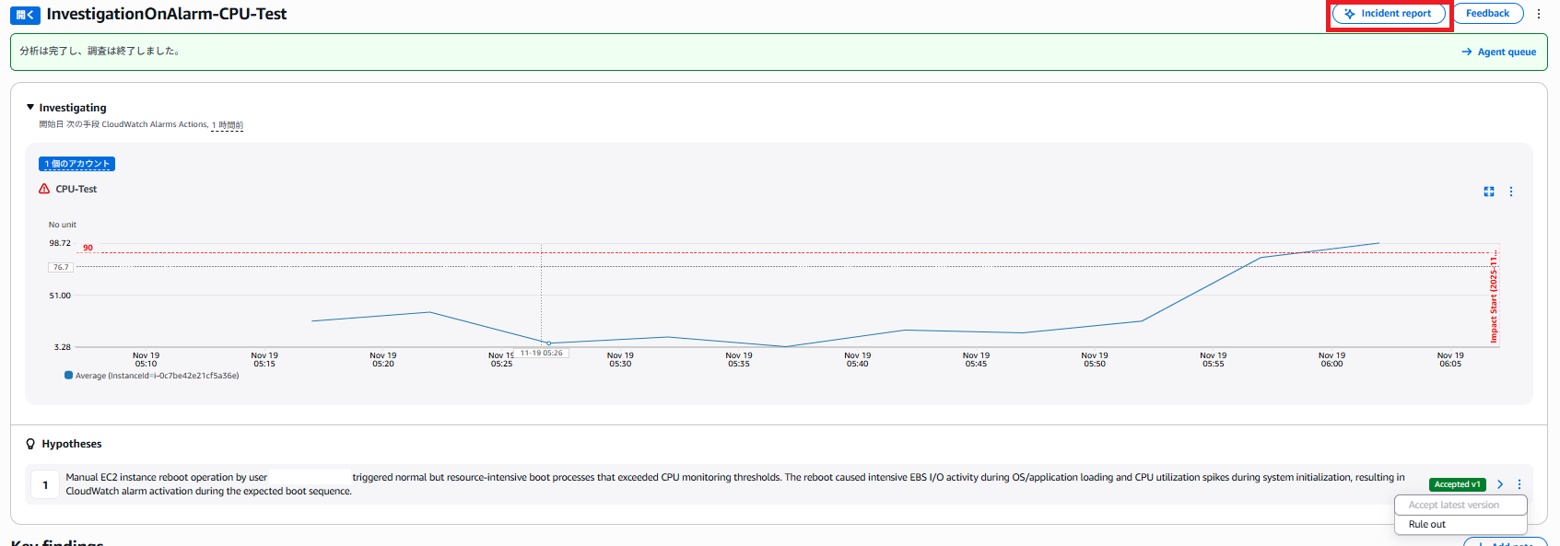Screen dimensions: 1560x546
Task: Open the Feedback form
Action: click(x=1487, y=14)
